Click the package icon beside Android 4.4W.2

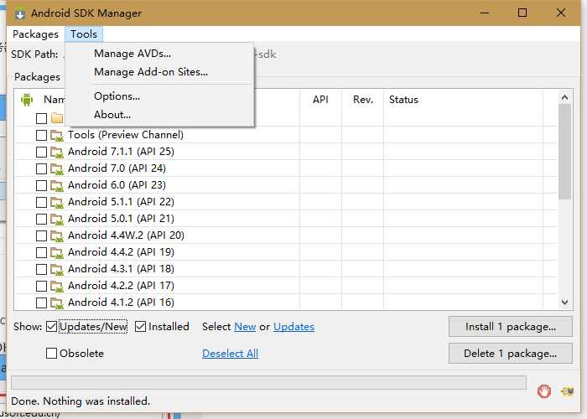[x=57, y=236]
